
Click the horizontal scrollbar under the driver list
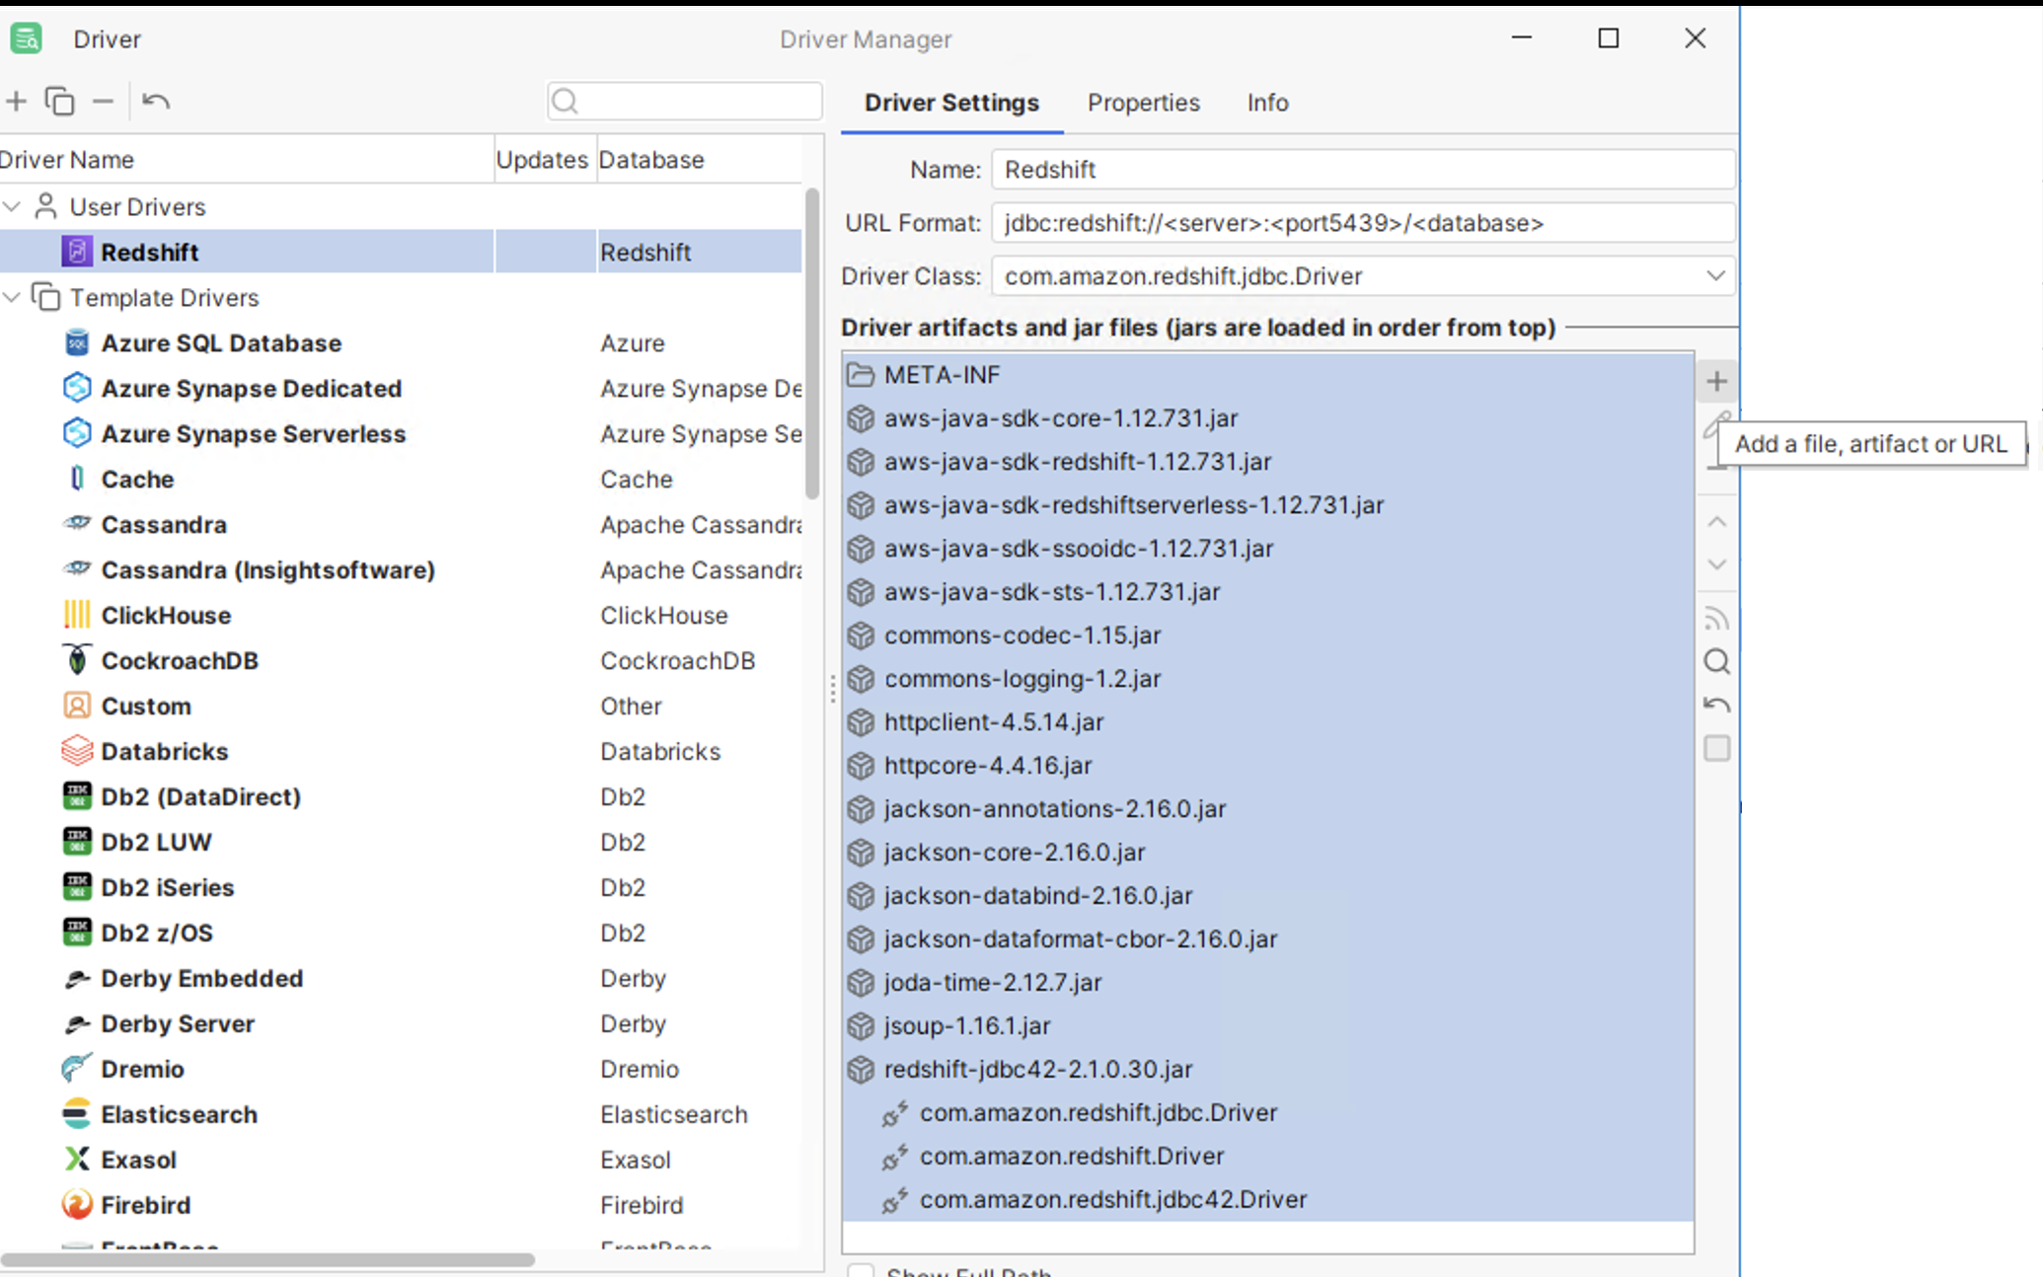click(266, 1260)
